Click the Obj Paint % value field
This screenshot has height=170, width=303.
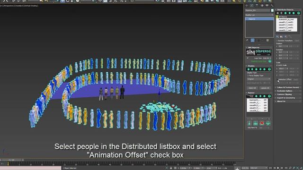point(264,127)
